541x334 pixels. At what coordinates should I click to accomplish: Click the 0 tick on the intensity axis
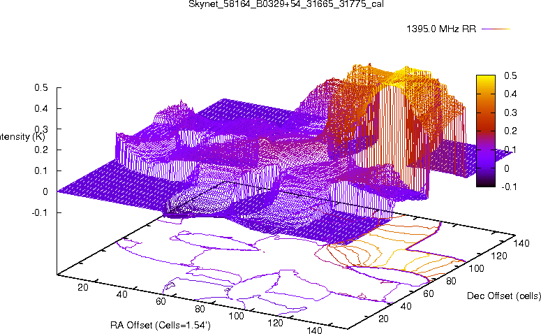click(45, 191)
